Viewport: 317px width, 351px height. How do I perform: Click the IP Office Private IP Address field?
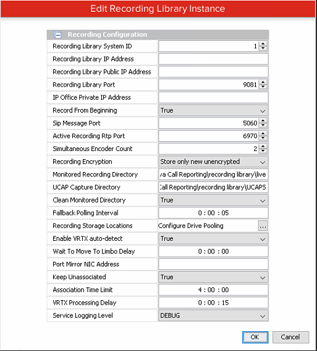(213, 98)
